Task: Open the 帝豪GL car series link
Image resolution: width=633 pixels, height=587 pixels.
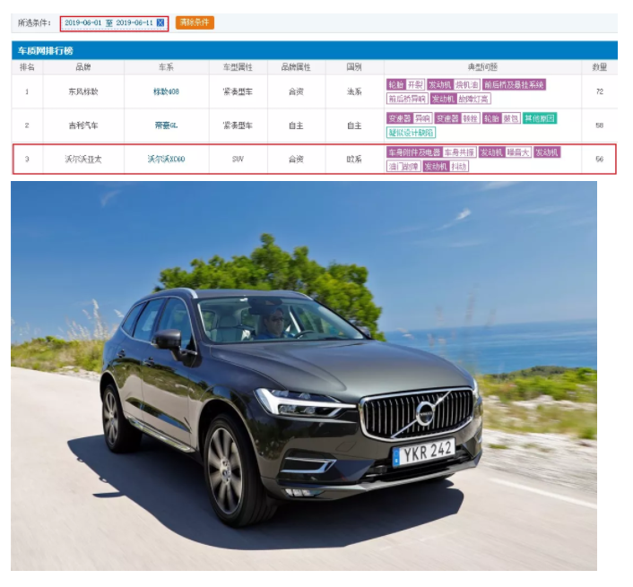Action: 166,125
